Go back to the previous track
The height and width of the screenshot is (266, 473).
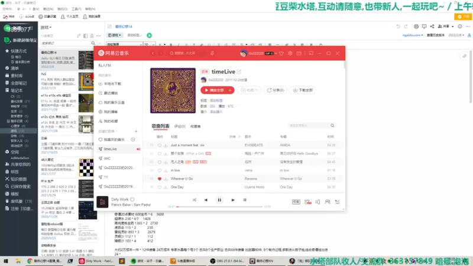coord(206,200)
